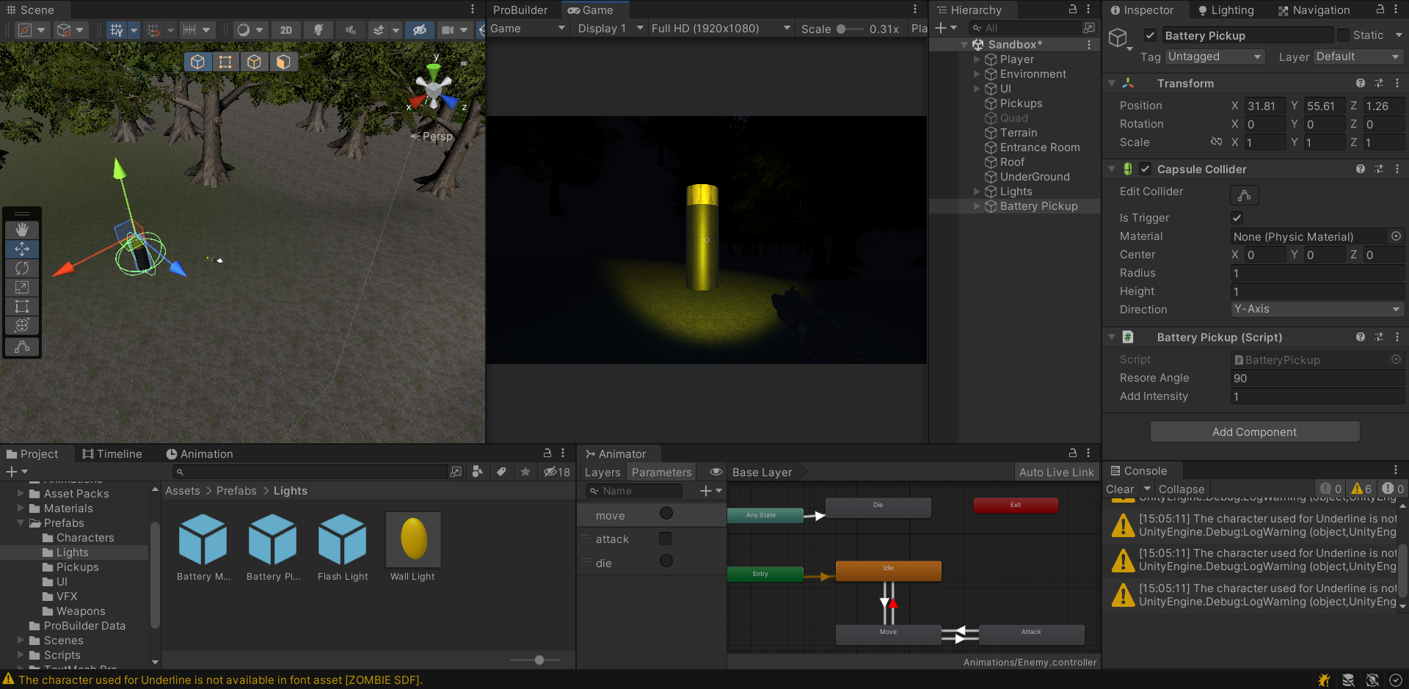The image size is (1409, 689).
Task: Select the Hand view tool in Scene
Action: (x=22, y=230)
